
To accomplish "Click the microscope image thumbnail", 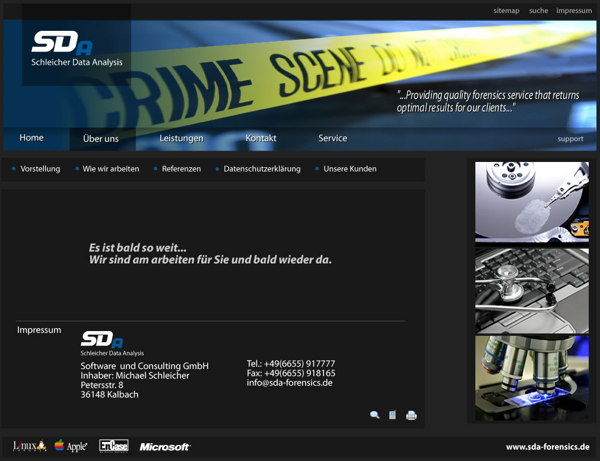I will tap(532, 378).
